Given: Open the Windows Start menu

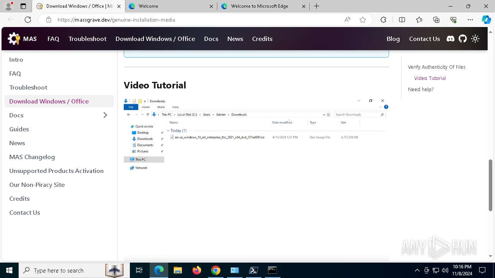Looking at the screenshot, I should [9, 270].
